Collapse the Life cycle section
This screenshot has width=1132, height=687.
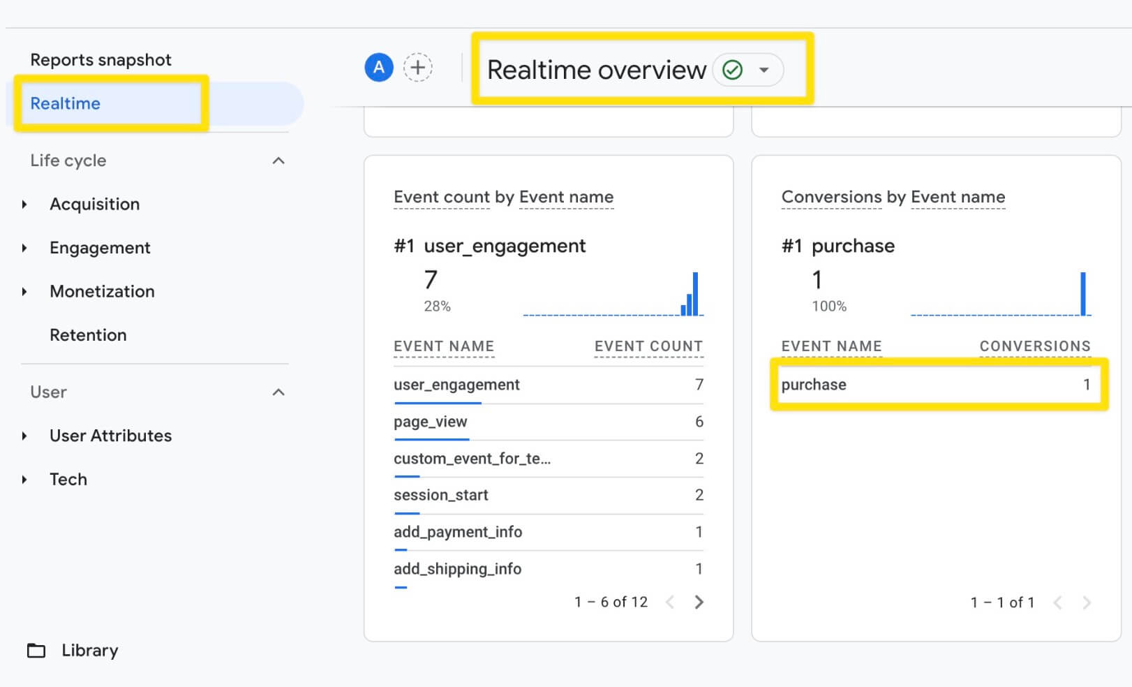pyautogui.click(x=278, y=161)
